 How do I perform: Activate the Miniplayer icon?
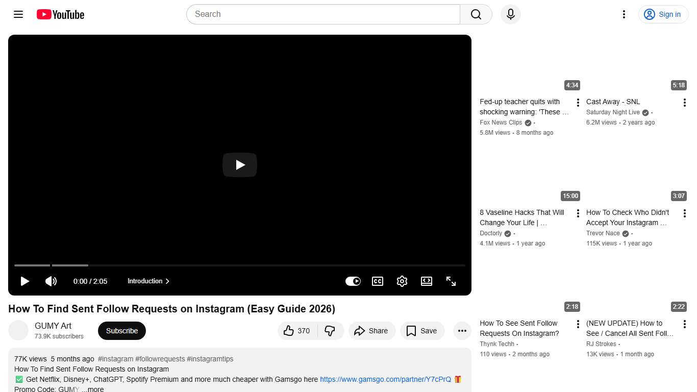coord(427,281)
